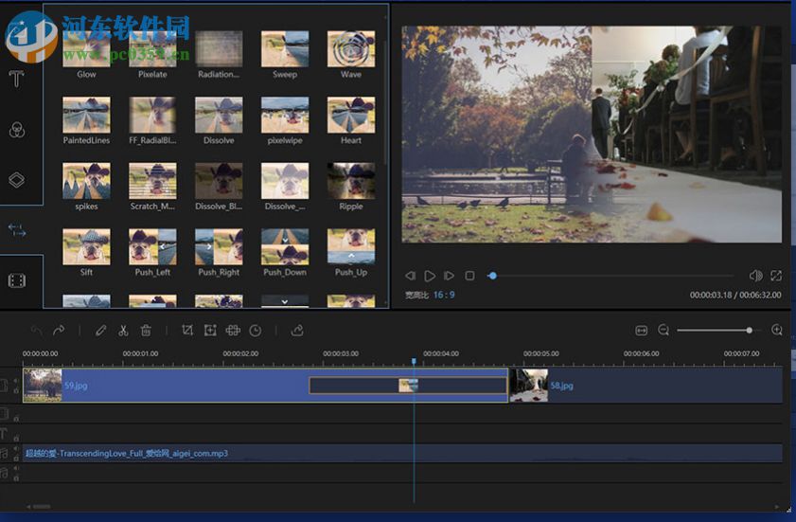This screenshot has height=522, width=796.
Task: Stop the preview playback
Action: click(x=469, y=276)
